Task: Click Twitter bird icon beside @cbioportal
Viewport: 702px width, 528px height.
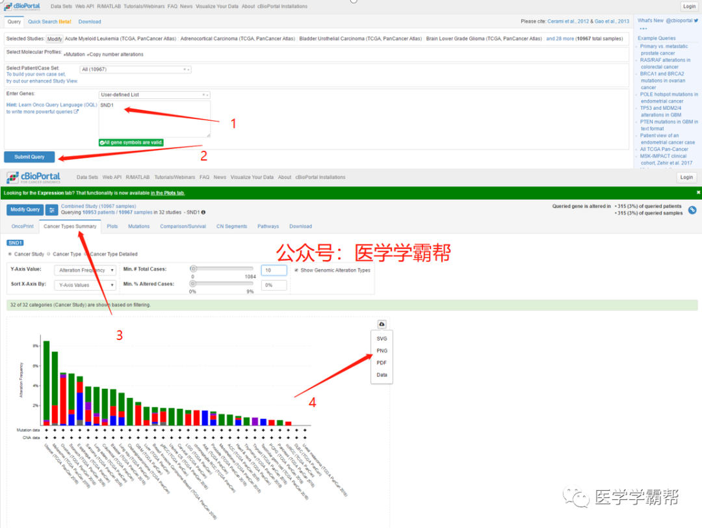Action: tap(695, 21)
